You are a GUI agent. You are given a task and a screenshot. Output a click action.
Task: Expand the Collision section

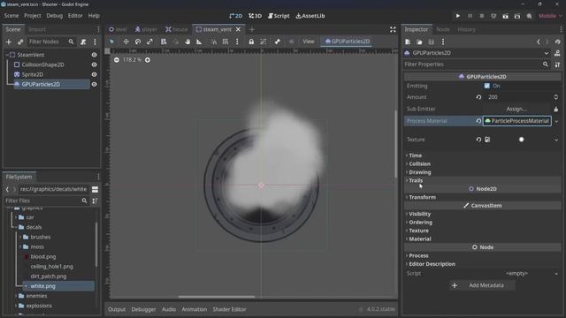419,163
